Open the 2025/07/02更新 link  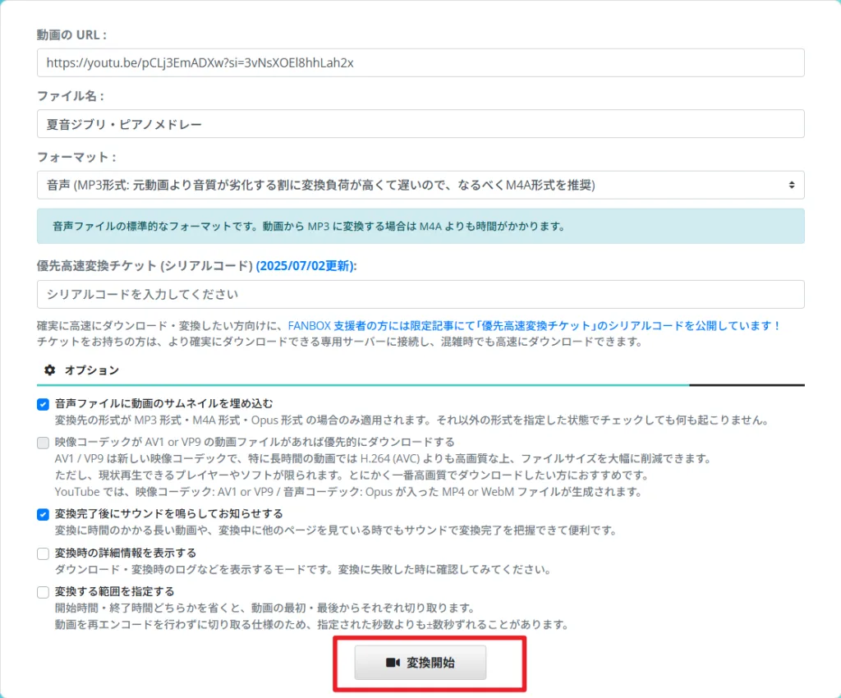pyautogui.click(x=305, y=266)
